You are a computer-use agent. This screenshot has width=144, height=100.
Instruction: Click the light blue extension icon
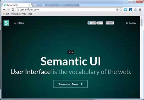point(126,9)
